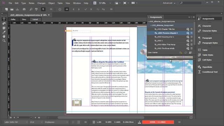Select the Type tool

(x=4, y=19)
